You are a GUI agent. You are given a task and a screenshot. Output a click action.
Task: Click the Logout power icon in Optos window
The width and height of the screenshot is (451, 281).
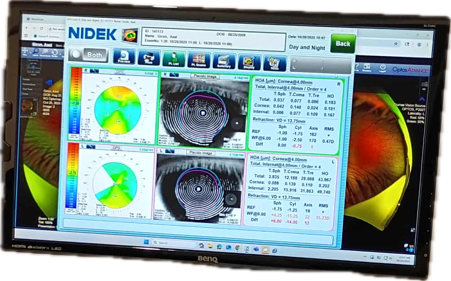tap(383, 68)
